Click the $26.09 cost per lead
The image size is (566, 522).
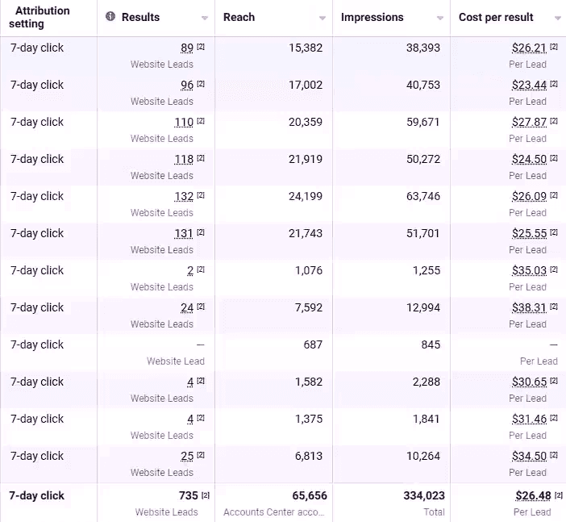(529, 196)
